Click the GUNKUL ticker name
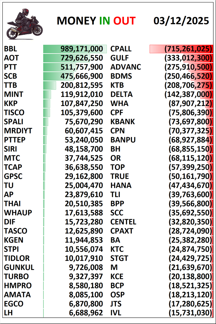 click(19, 267)
